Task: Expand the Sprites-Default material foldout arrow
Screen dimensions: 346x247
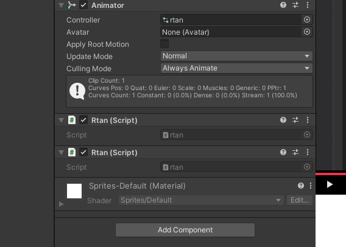Action: click(62, 204)
